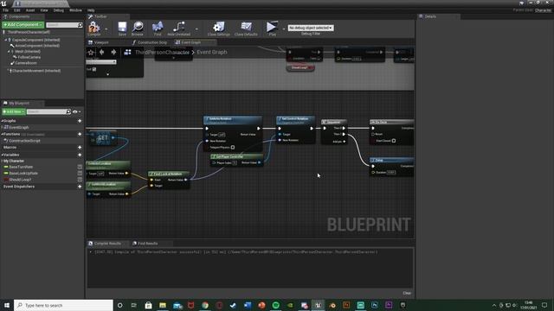The width and height of the screenshot is (554, 311).
Task: Add a new function with the Functions plus
Action: (80, 135)
